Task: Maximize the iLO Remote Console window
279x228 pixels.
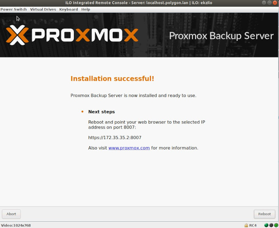Action: 269,3
